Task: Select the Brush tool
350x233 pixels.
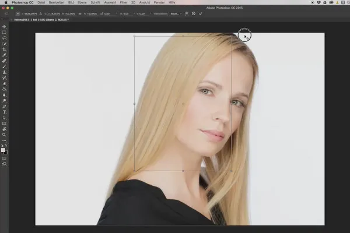Action: [4, 66]
